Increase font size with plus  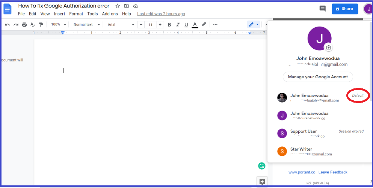coord(160,24)
